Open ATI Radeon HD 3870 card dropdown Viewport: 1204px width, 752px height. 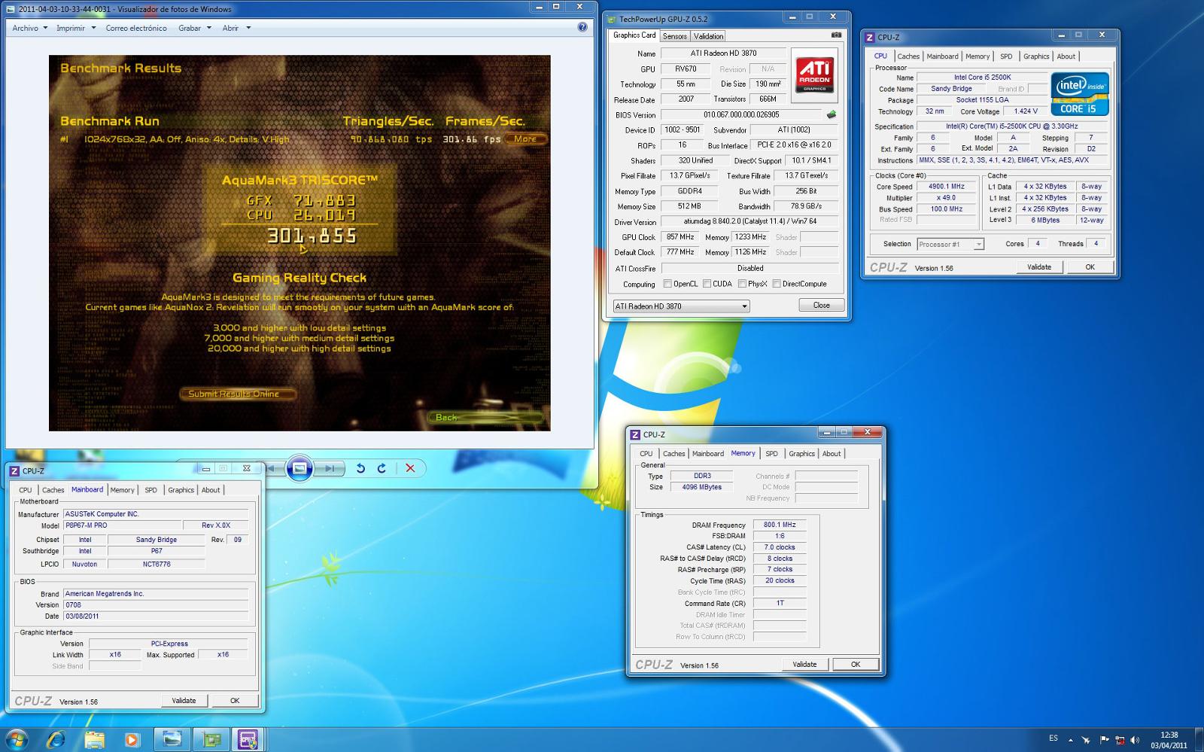pyautogui.click(x=681, y=306)
